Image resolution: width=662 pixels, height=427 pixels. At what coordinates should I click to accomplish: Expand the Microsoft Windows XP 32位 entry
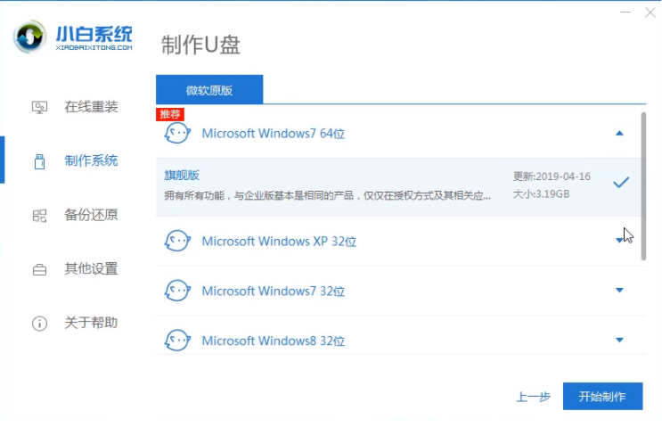(x=619, y=241)
